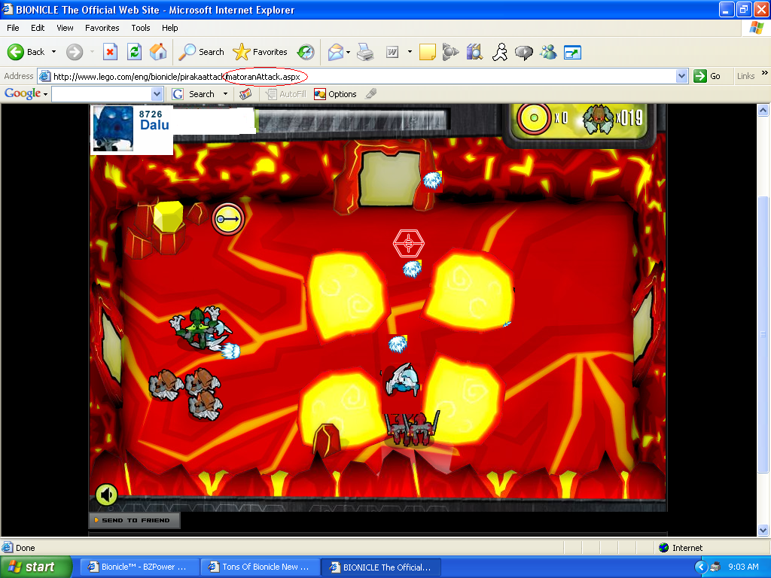Mute the game sound with the speaker icon
The height and width of the screenshot is (578, 771).
[106, 494]
